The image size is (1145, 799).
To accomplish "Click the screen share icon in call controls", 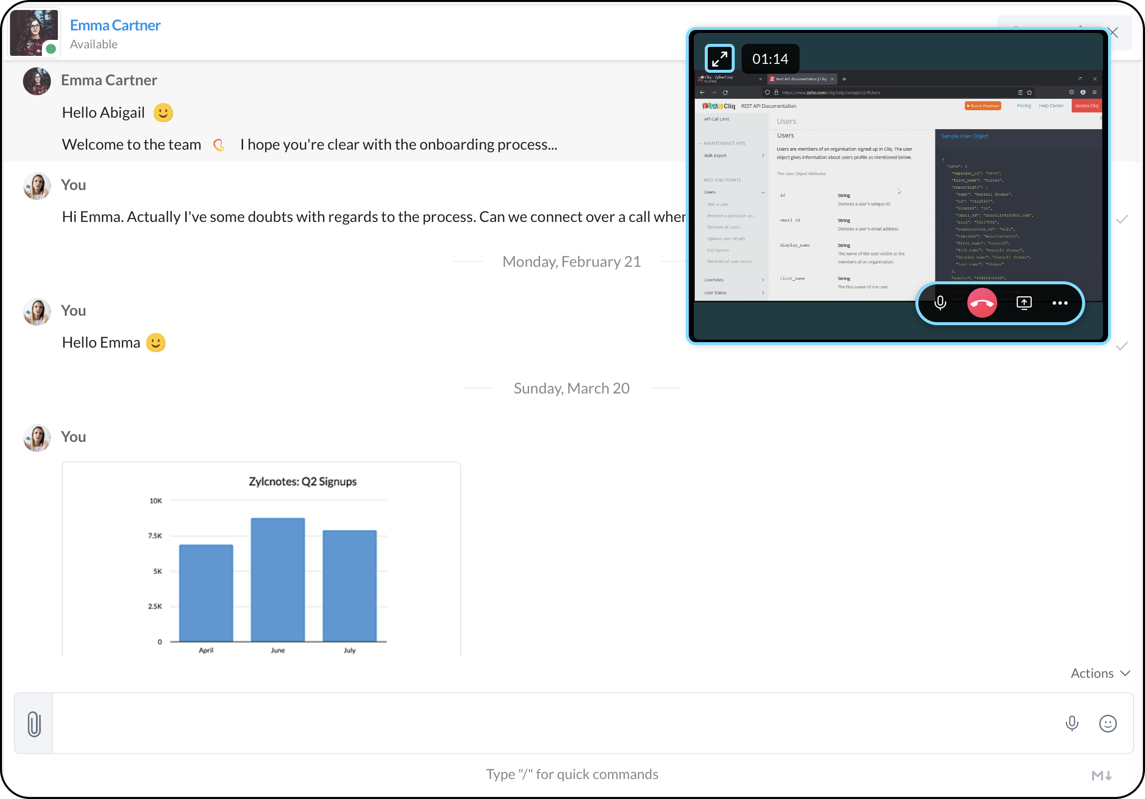I will [x=1024, y=303].
